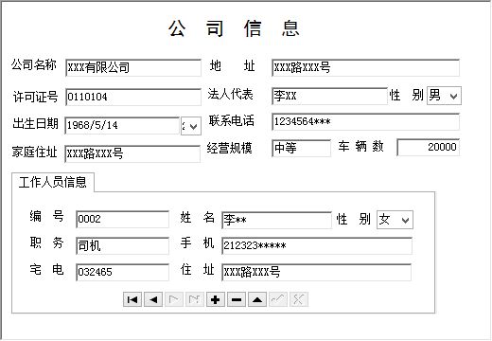Click the staff 住址 input field
Screen dimensions: 492x341
pyautogui.click(x=316, y=272)
